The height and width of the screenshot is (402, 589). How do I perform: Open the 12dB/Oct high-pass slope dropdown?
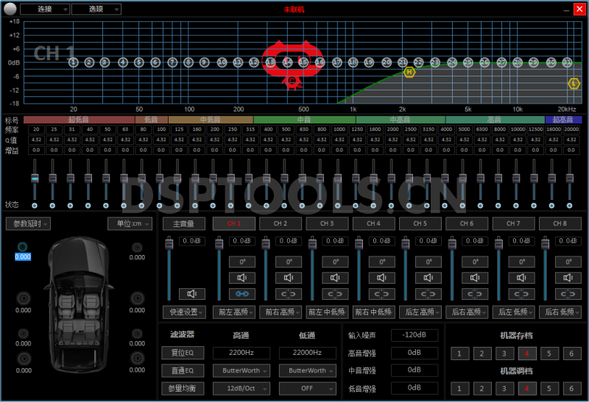(241, 388)
